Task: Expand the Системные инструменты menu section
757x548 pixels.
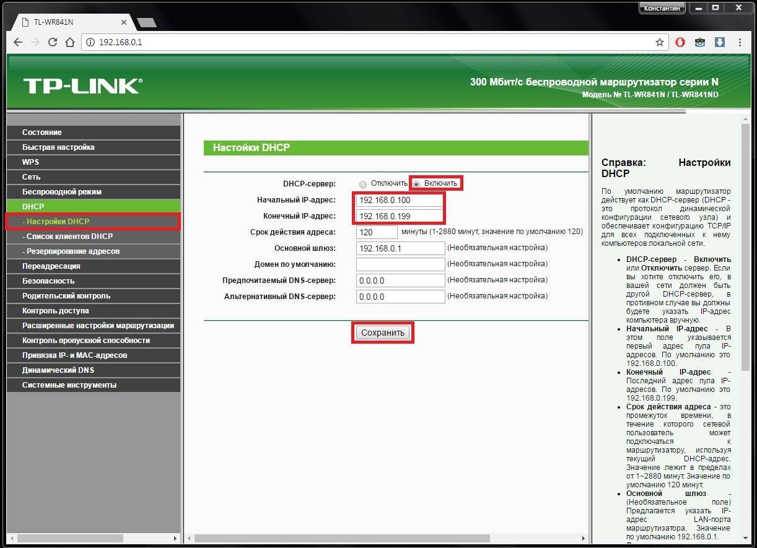Action: [x=69, y=385]
